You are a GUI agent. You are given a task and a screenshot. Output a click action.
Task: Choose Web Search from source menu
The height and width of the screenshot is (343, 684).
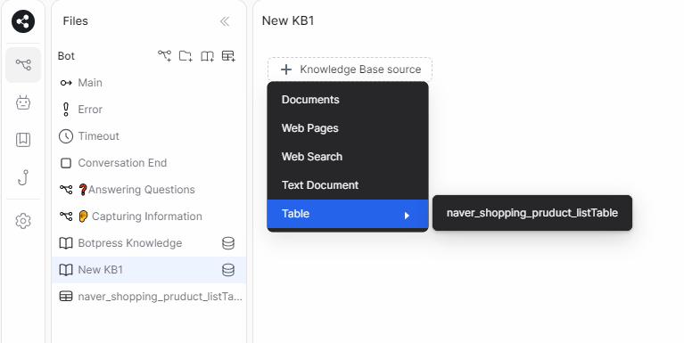pos(348,157)
